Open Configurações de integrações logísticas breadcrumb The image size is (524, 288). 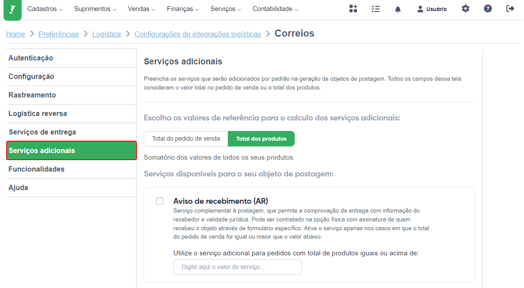tap(197, 34)
